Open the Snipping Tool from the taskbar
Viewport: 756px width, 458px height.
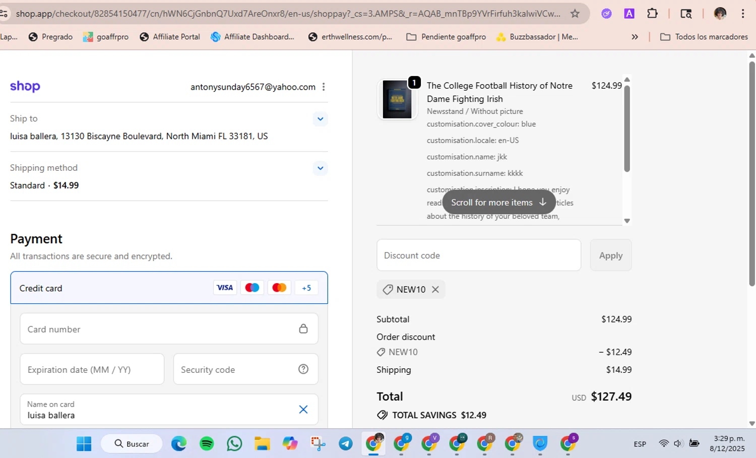pyautogui.click(x=318, y=444)
